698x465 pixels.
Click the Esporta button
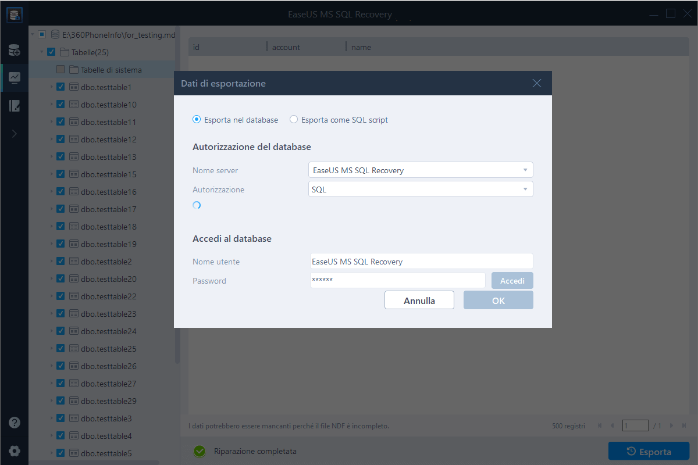649,452
